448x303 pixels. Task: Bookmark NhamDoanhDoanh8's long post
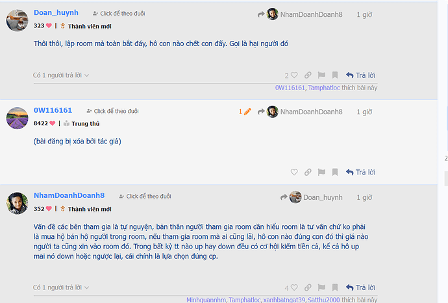(335, 287)
